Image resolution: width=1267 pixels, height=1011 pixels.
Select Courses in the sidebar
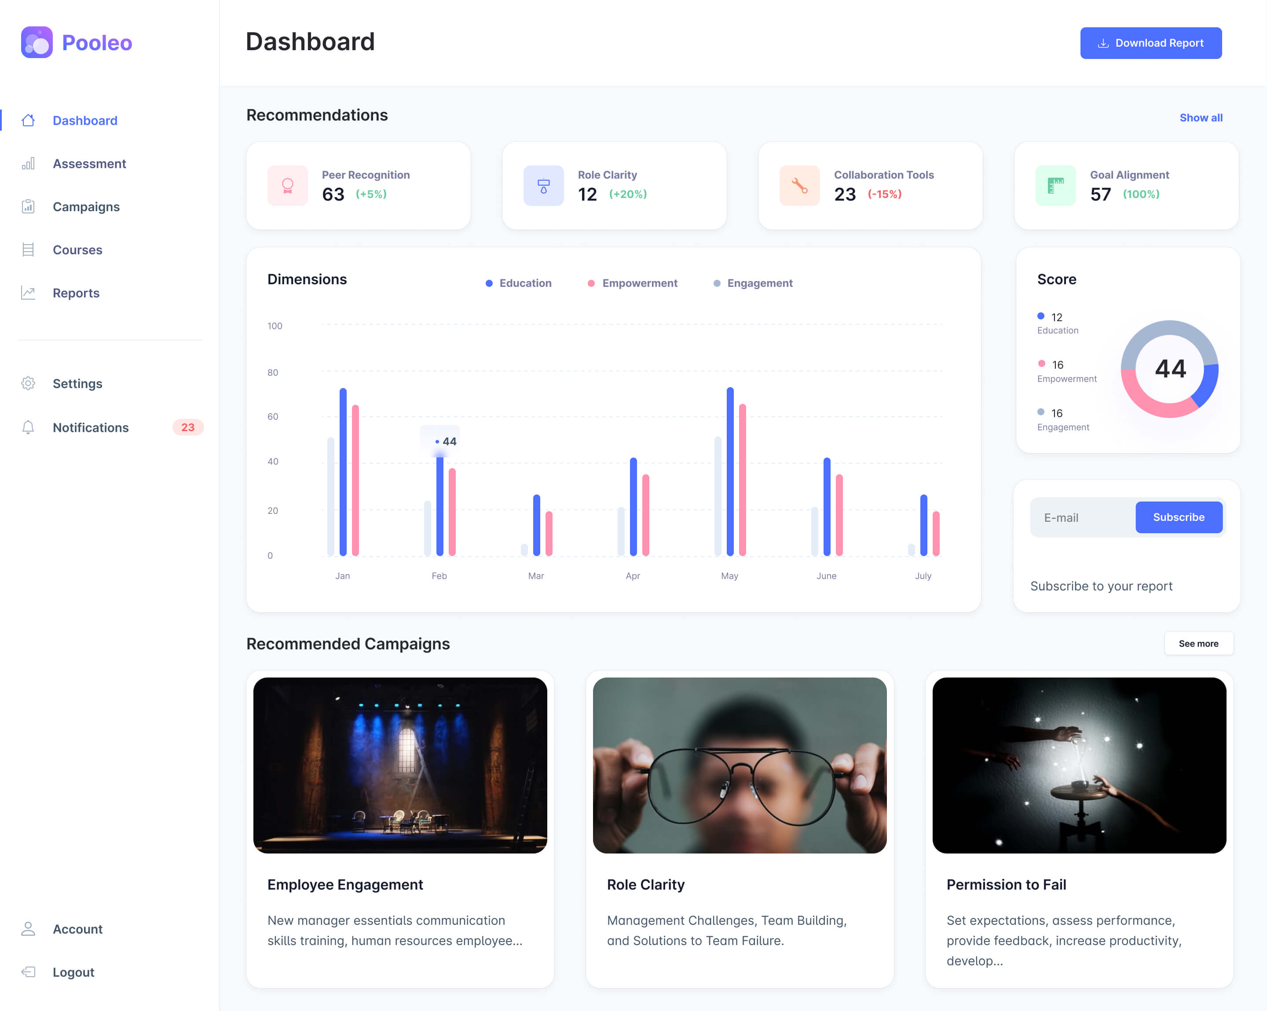point(77,250)
